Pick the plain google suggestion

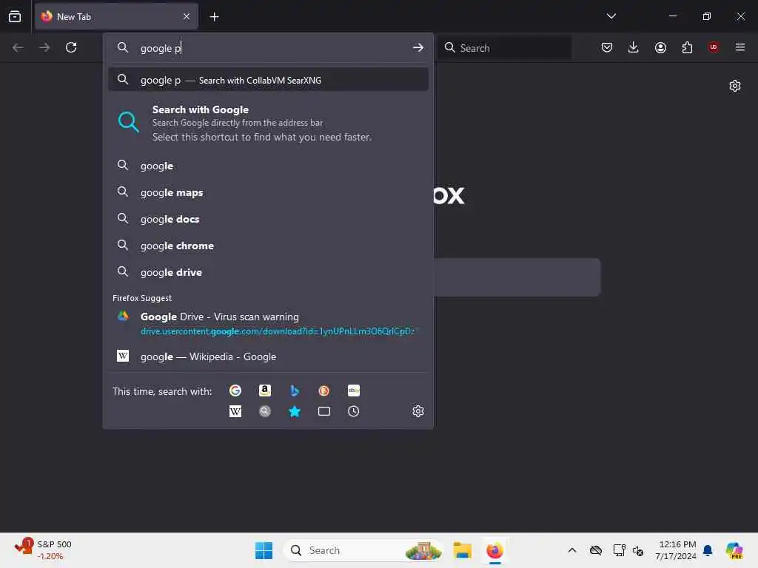268,166
